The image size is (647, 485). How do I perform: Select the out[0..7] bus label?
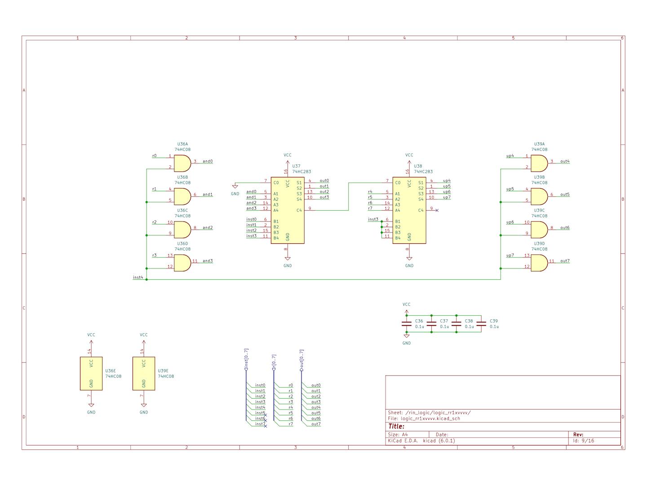point(302,360)
